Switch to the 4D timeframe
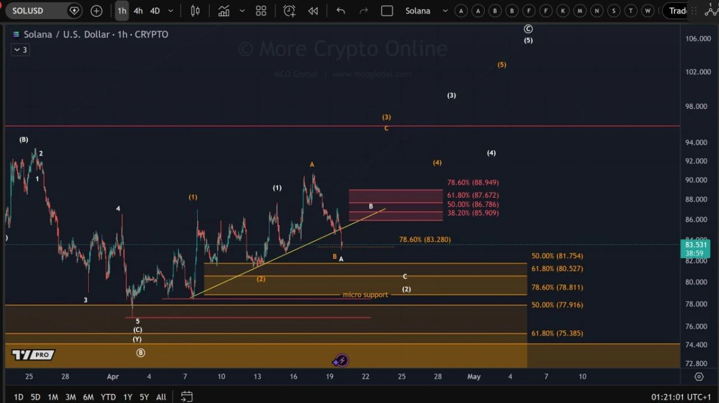Screen dimensions: 719x403 click(155, 11)
